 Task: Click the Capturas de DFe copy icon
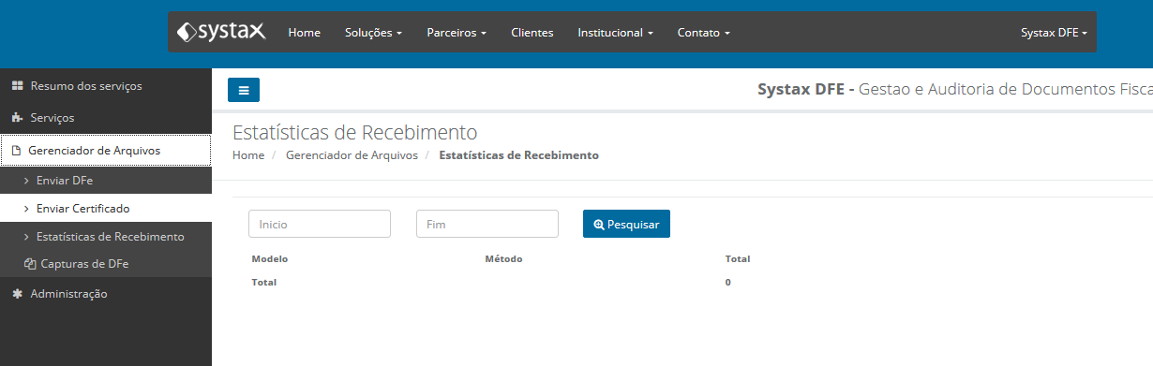tap(30, 264)
